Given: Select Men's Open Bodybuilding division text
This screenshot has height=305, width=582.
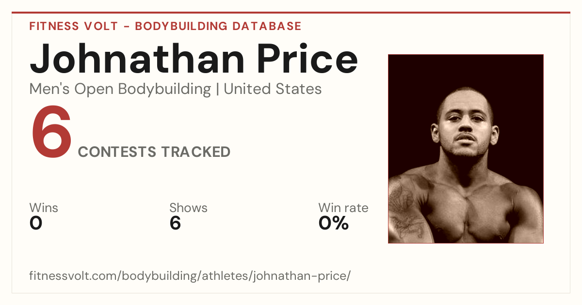Looking at the screenshot, I should (120, 89).
